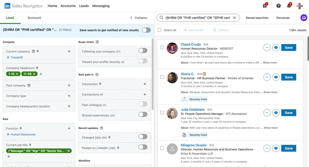Enable Following your company filter
The width and height of the screenshot is (309, 167).
pos(143,51)
